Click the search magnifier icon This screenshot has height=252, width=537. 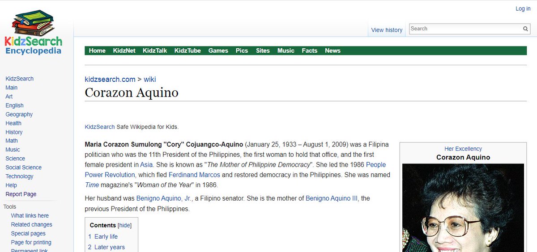(525, 29)
